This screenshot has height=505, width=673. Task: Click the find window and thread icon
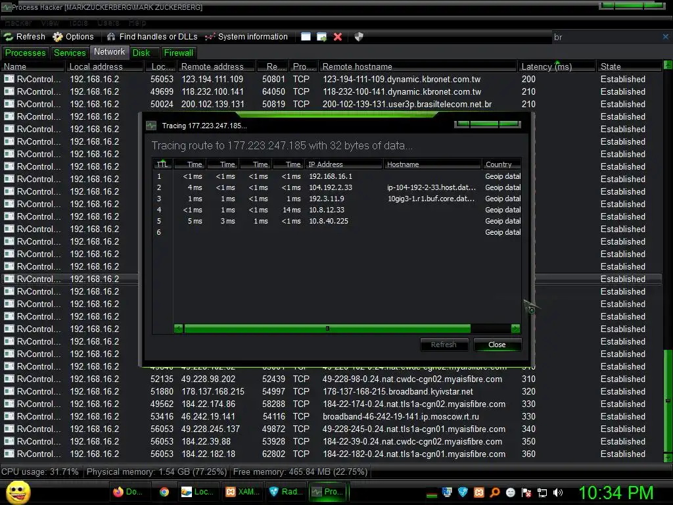tap(321, 37)
